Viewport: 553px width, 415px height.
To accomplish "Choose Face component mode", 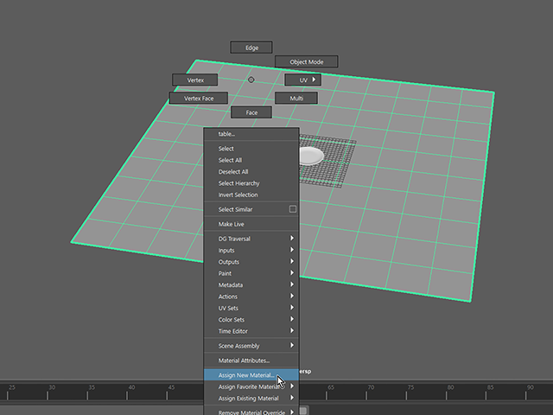I will (251, 112).
